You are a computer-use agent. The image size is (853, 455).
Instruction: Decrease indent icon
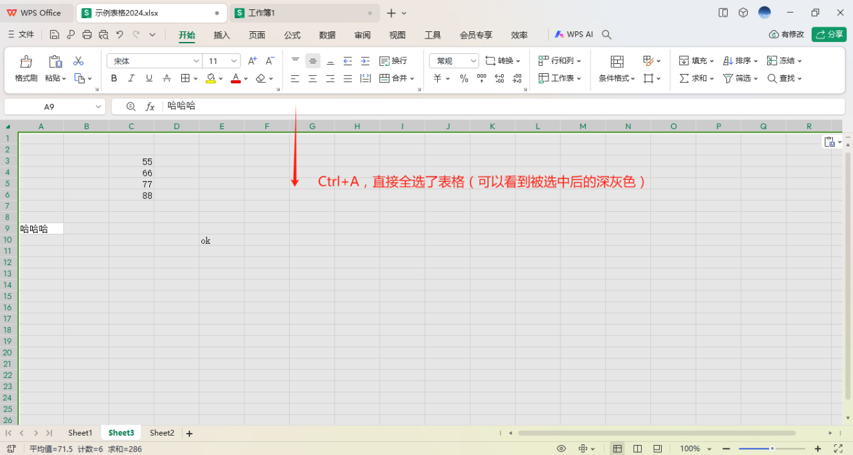[347, 61]
